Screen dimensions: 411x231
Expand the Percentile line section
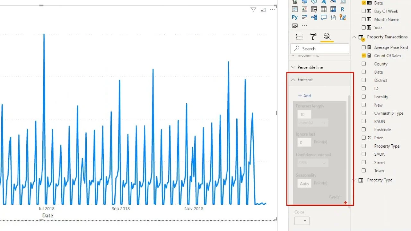point(293,67)
